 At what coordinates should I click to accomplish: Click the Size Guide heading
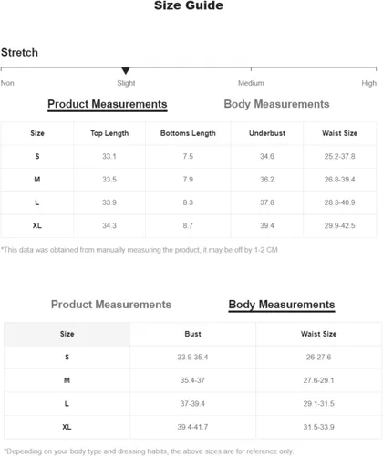pyautogui.click(x=189, y=5)
